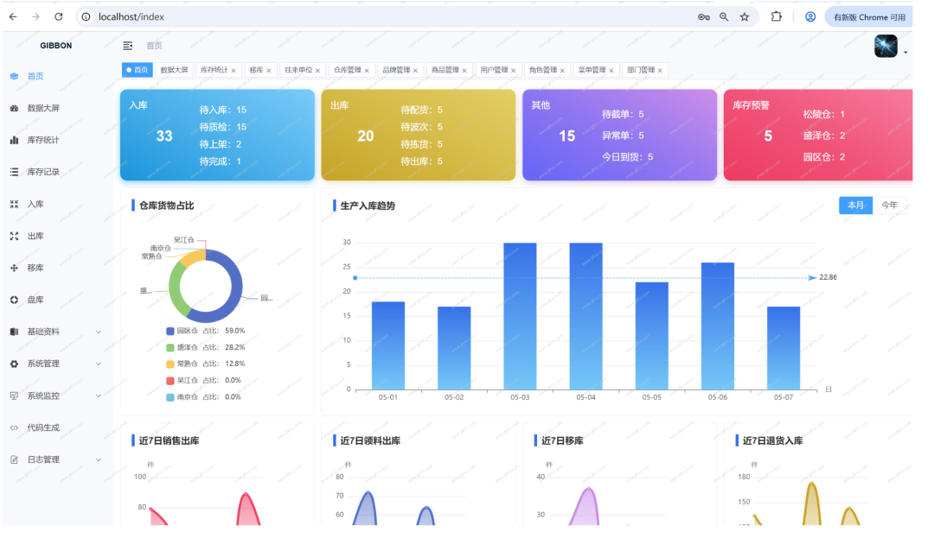Open 移库 move sidebar icon
The image size is (934, 538).
coord(15,268)
